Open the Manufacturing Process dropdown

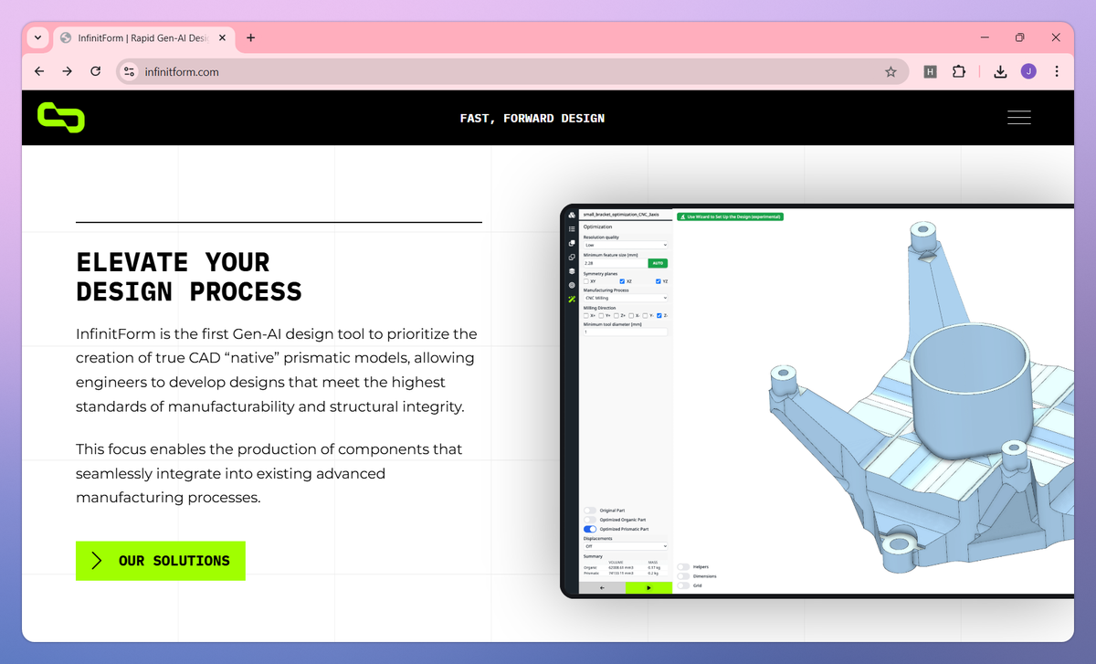tap(626, 298)
